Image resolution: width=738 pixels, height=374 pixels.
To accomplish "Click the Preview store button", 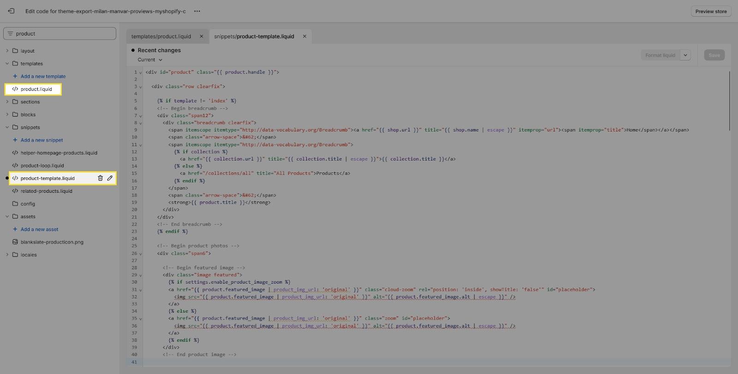I will tap(710, 12).
